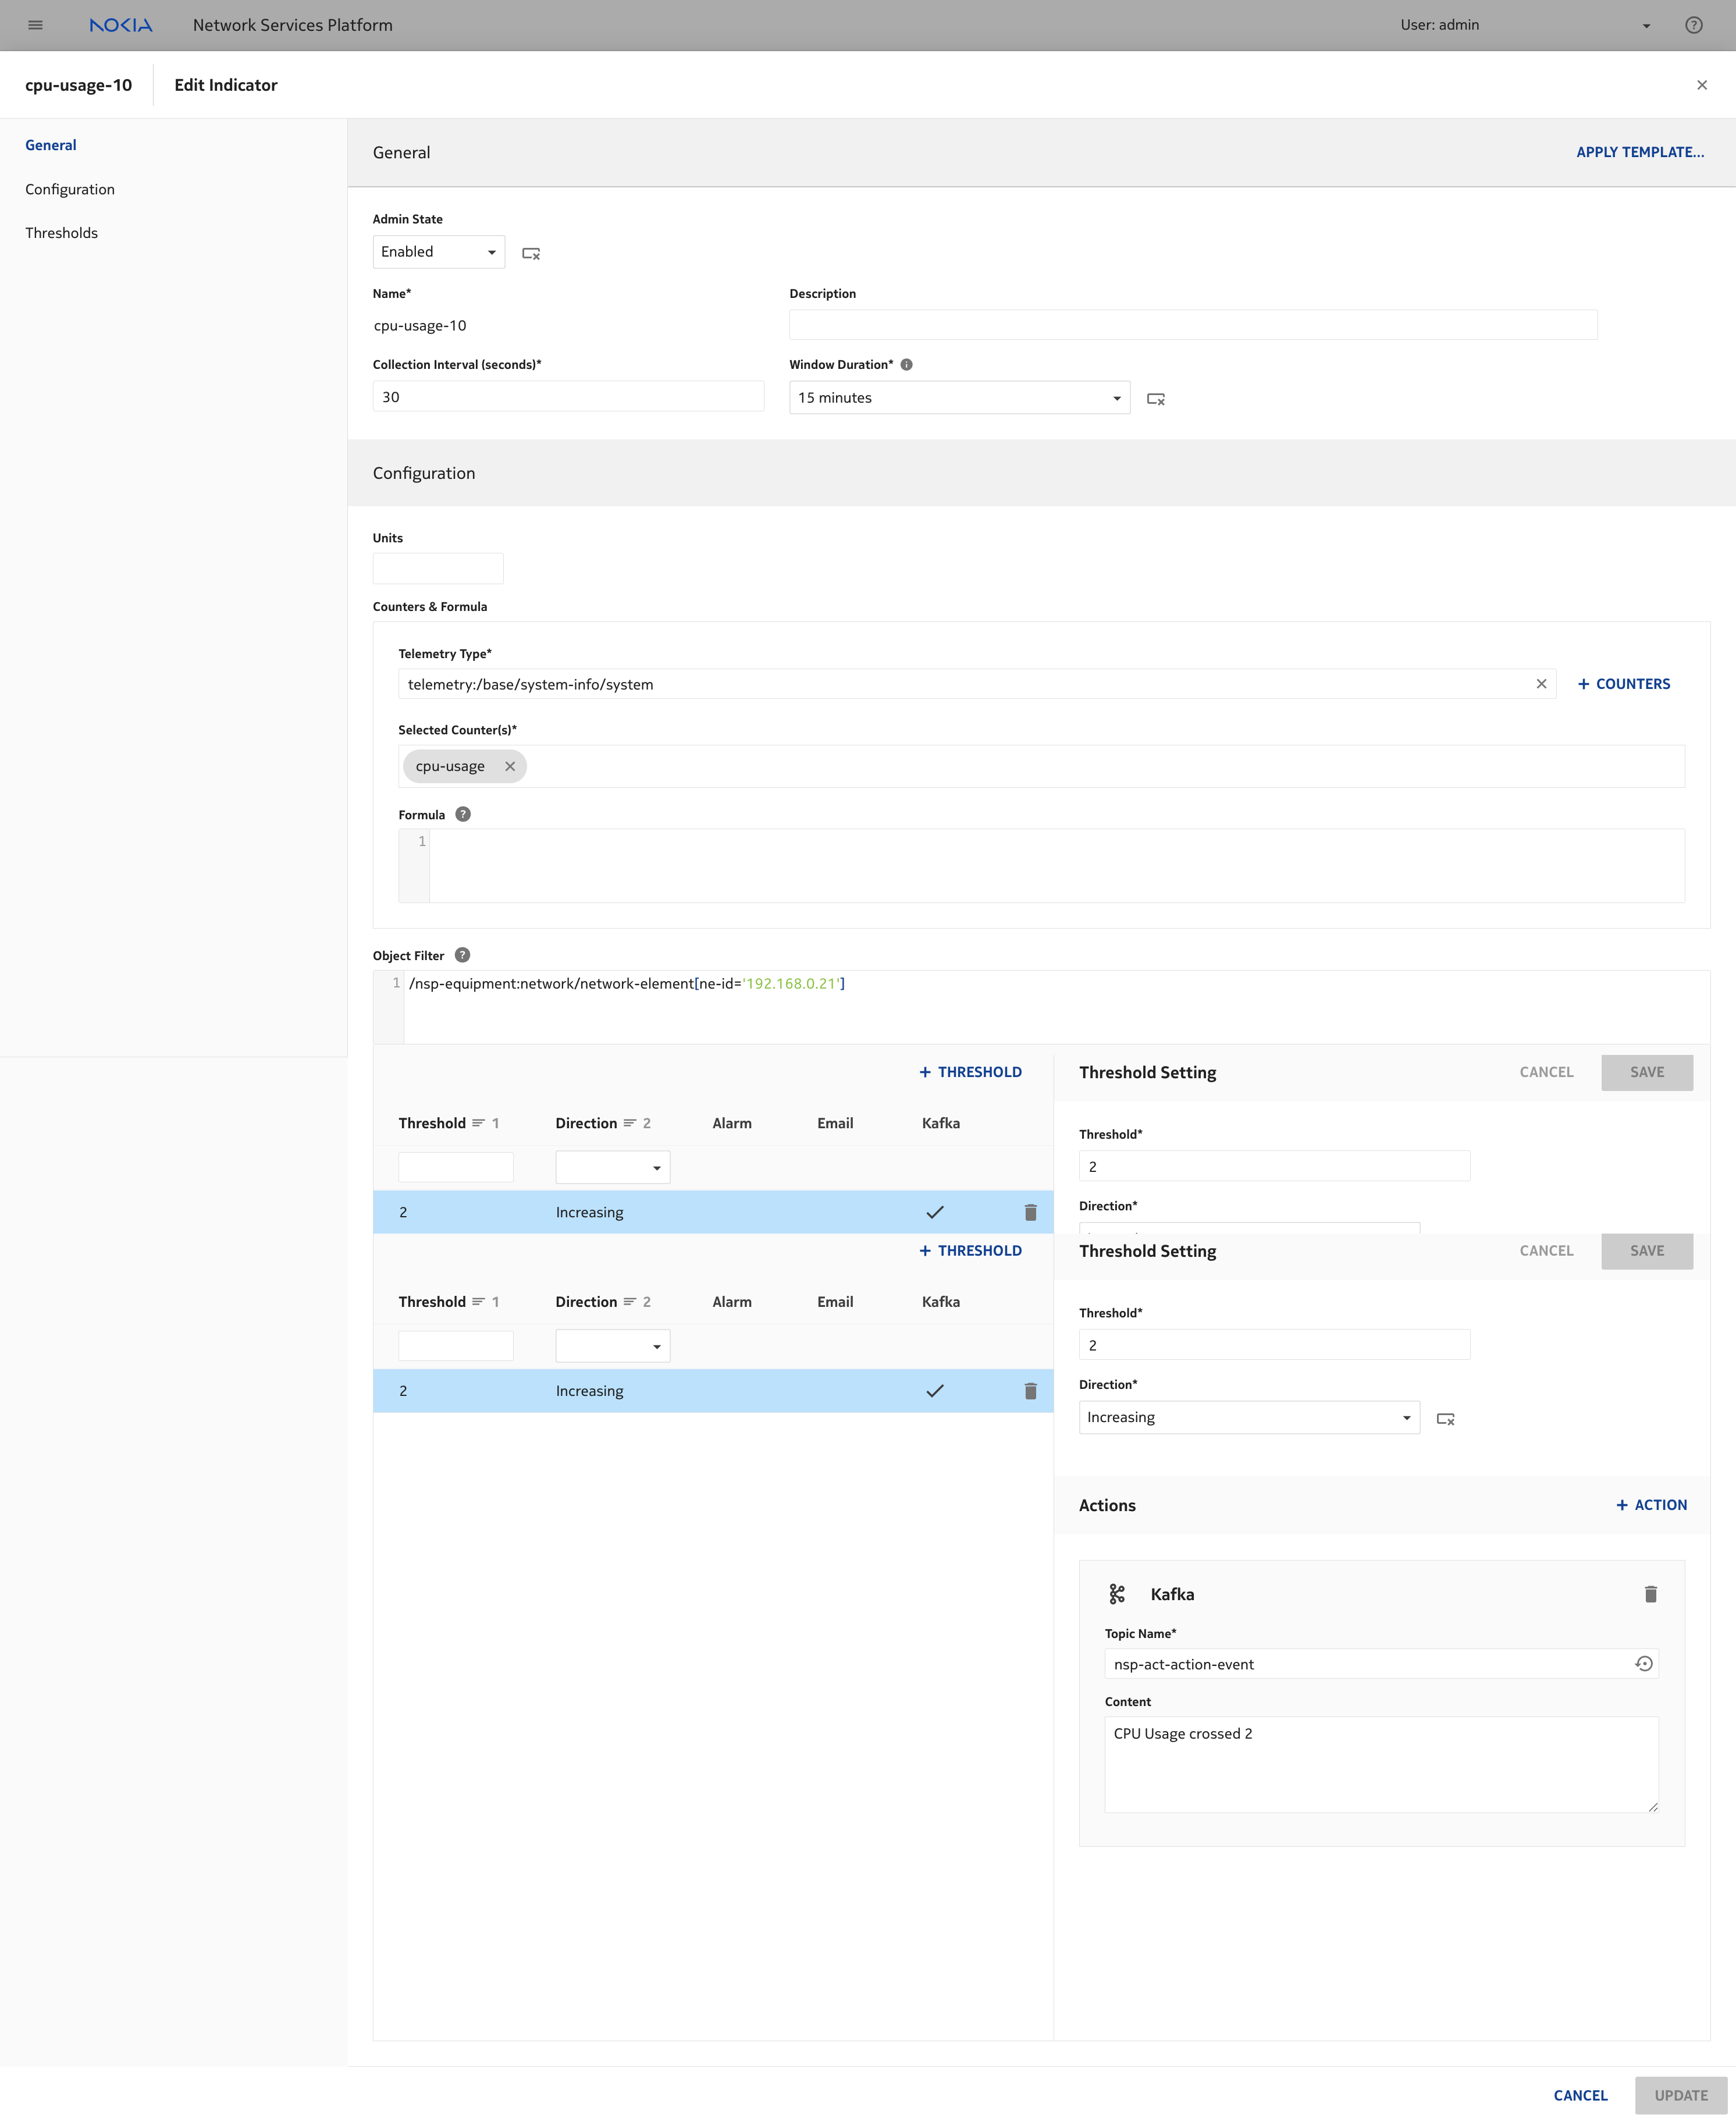This screenshot has height=2125, width=1736.
Task: Expand the Window Duration dropdown
Action: 959,398
